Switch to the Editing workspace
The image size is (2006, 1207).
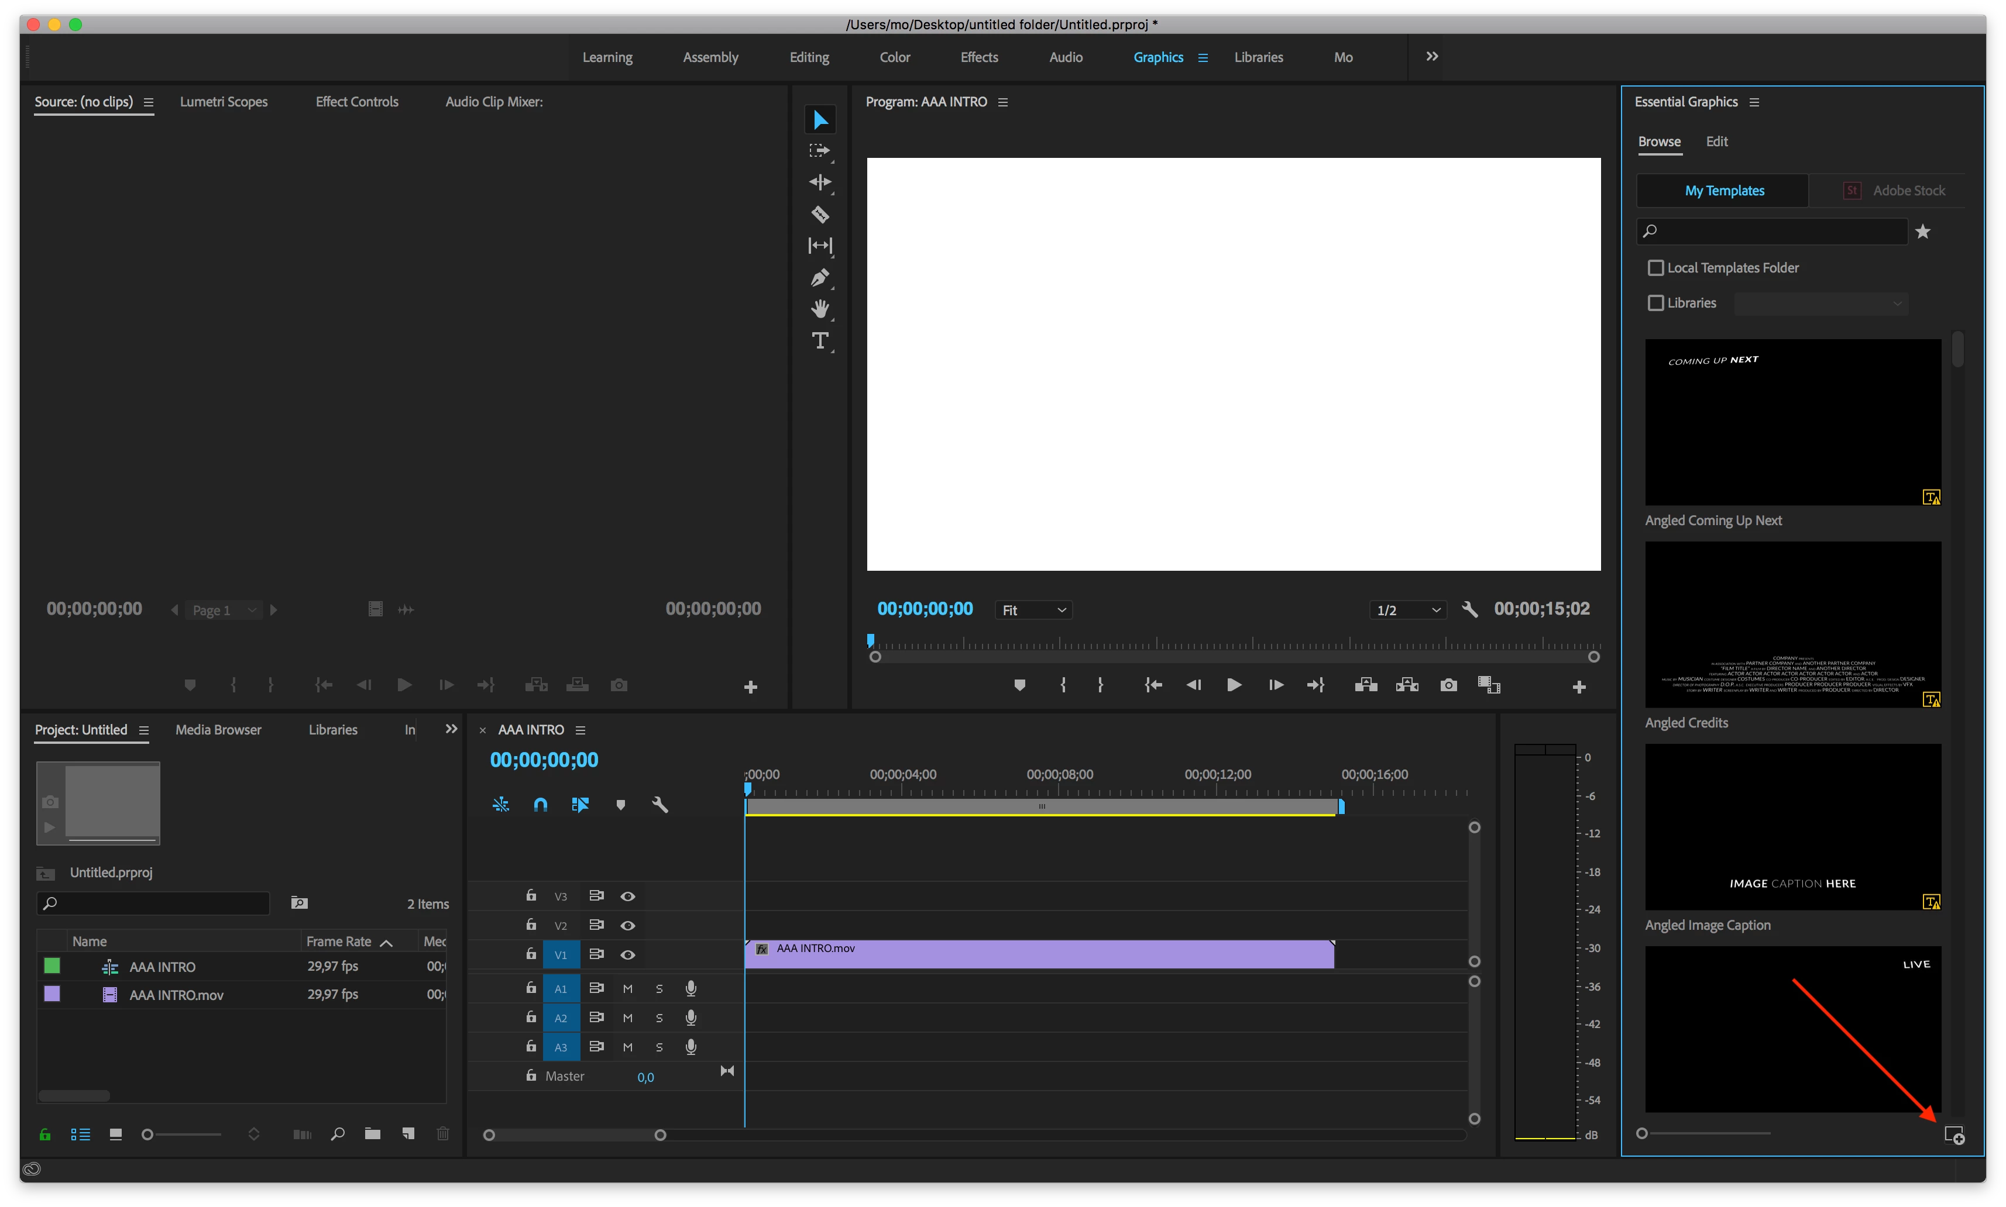809,57
